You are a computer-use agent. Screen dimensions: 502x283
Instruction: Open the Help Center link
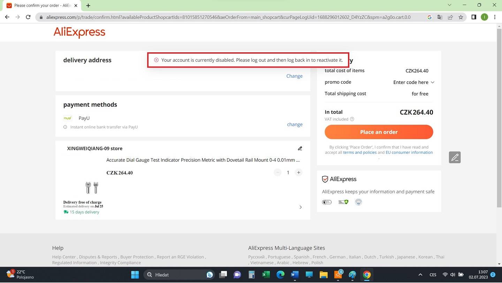(64, 257)
